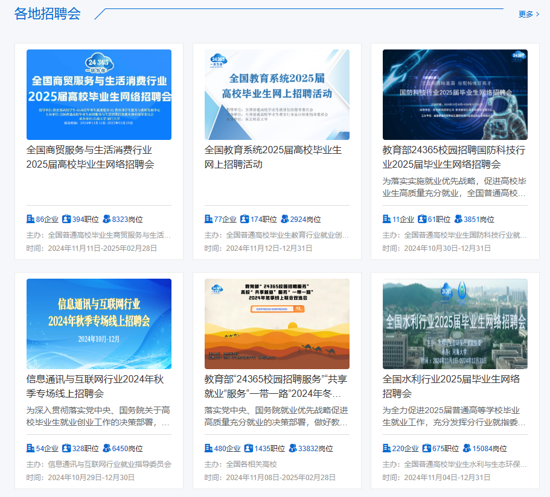Click the people icon beside 6450岗位
Screen dimensions: 550x497
[107, 448]
